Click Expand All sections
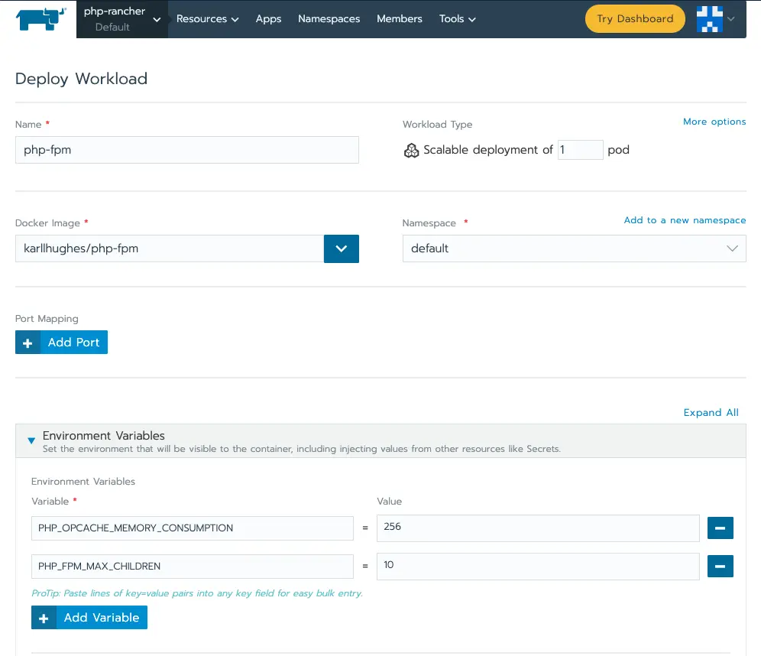This screenshot has width=761, height=656. [711, 412]
